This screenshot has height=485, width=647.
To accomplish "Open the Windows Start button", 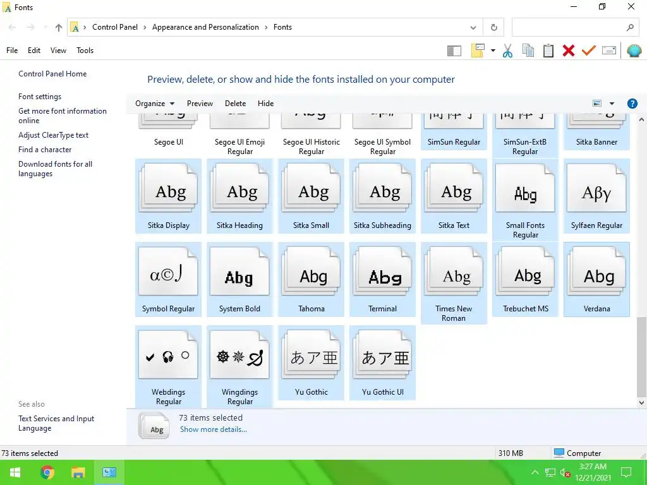I will click(x=15, y=472).
